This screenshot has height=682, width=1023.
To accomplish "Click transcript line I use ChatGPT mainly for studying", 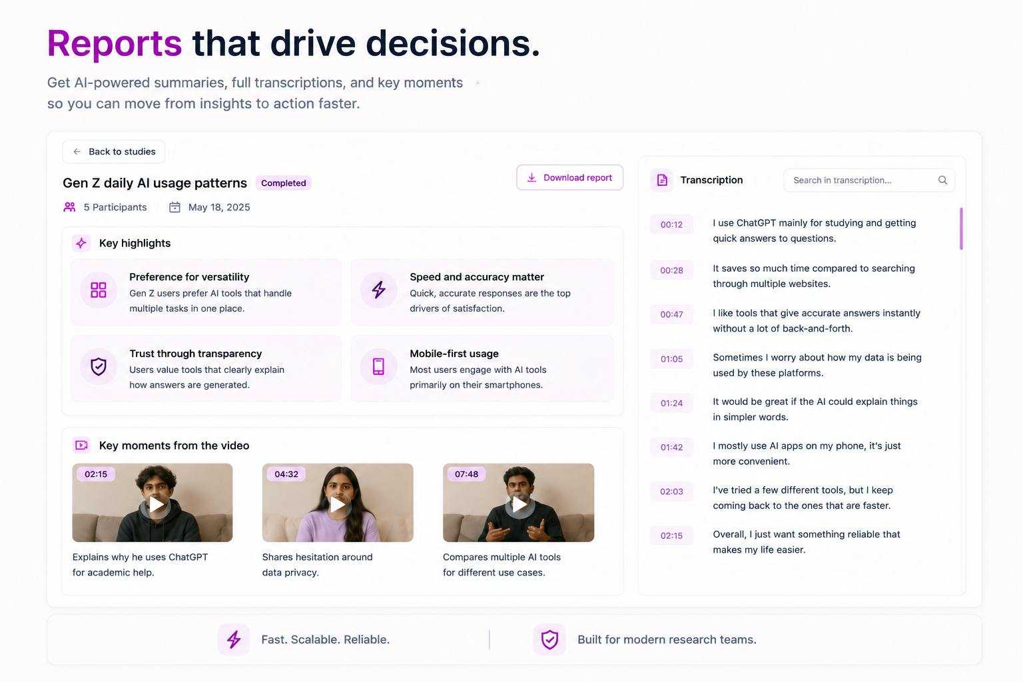I will (x=814, y=230).
